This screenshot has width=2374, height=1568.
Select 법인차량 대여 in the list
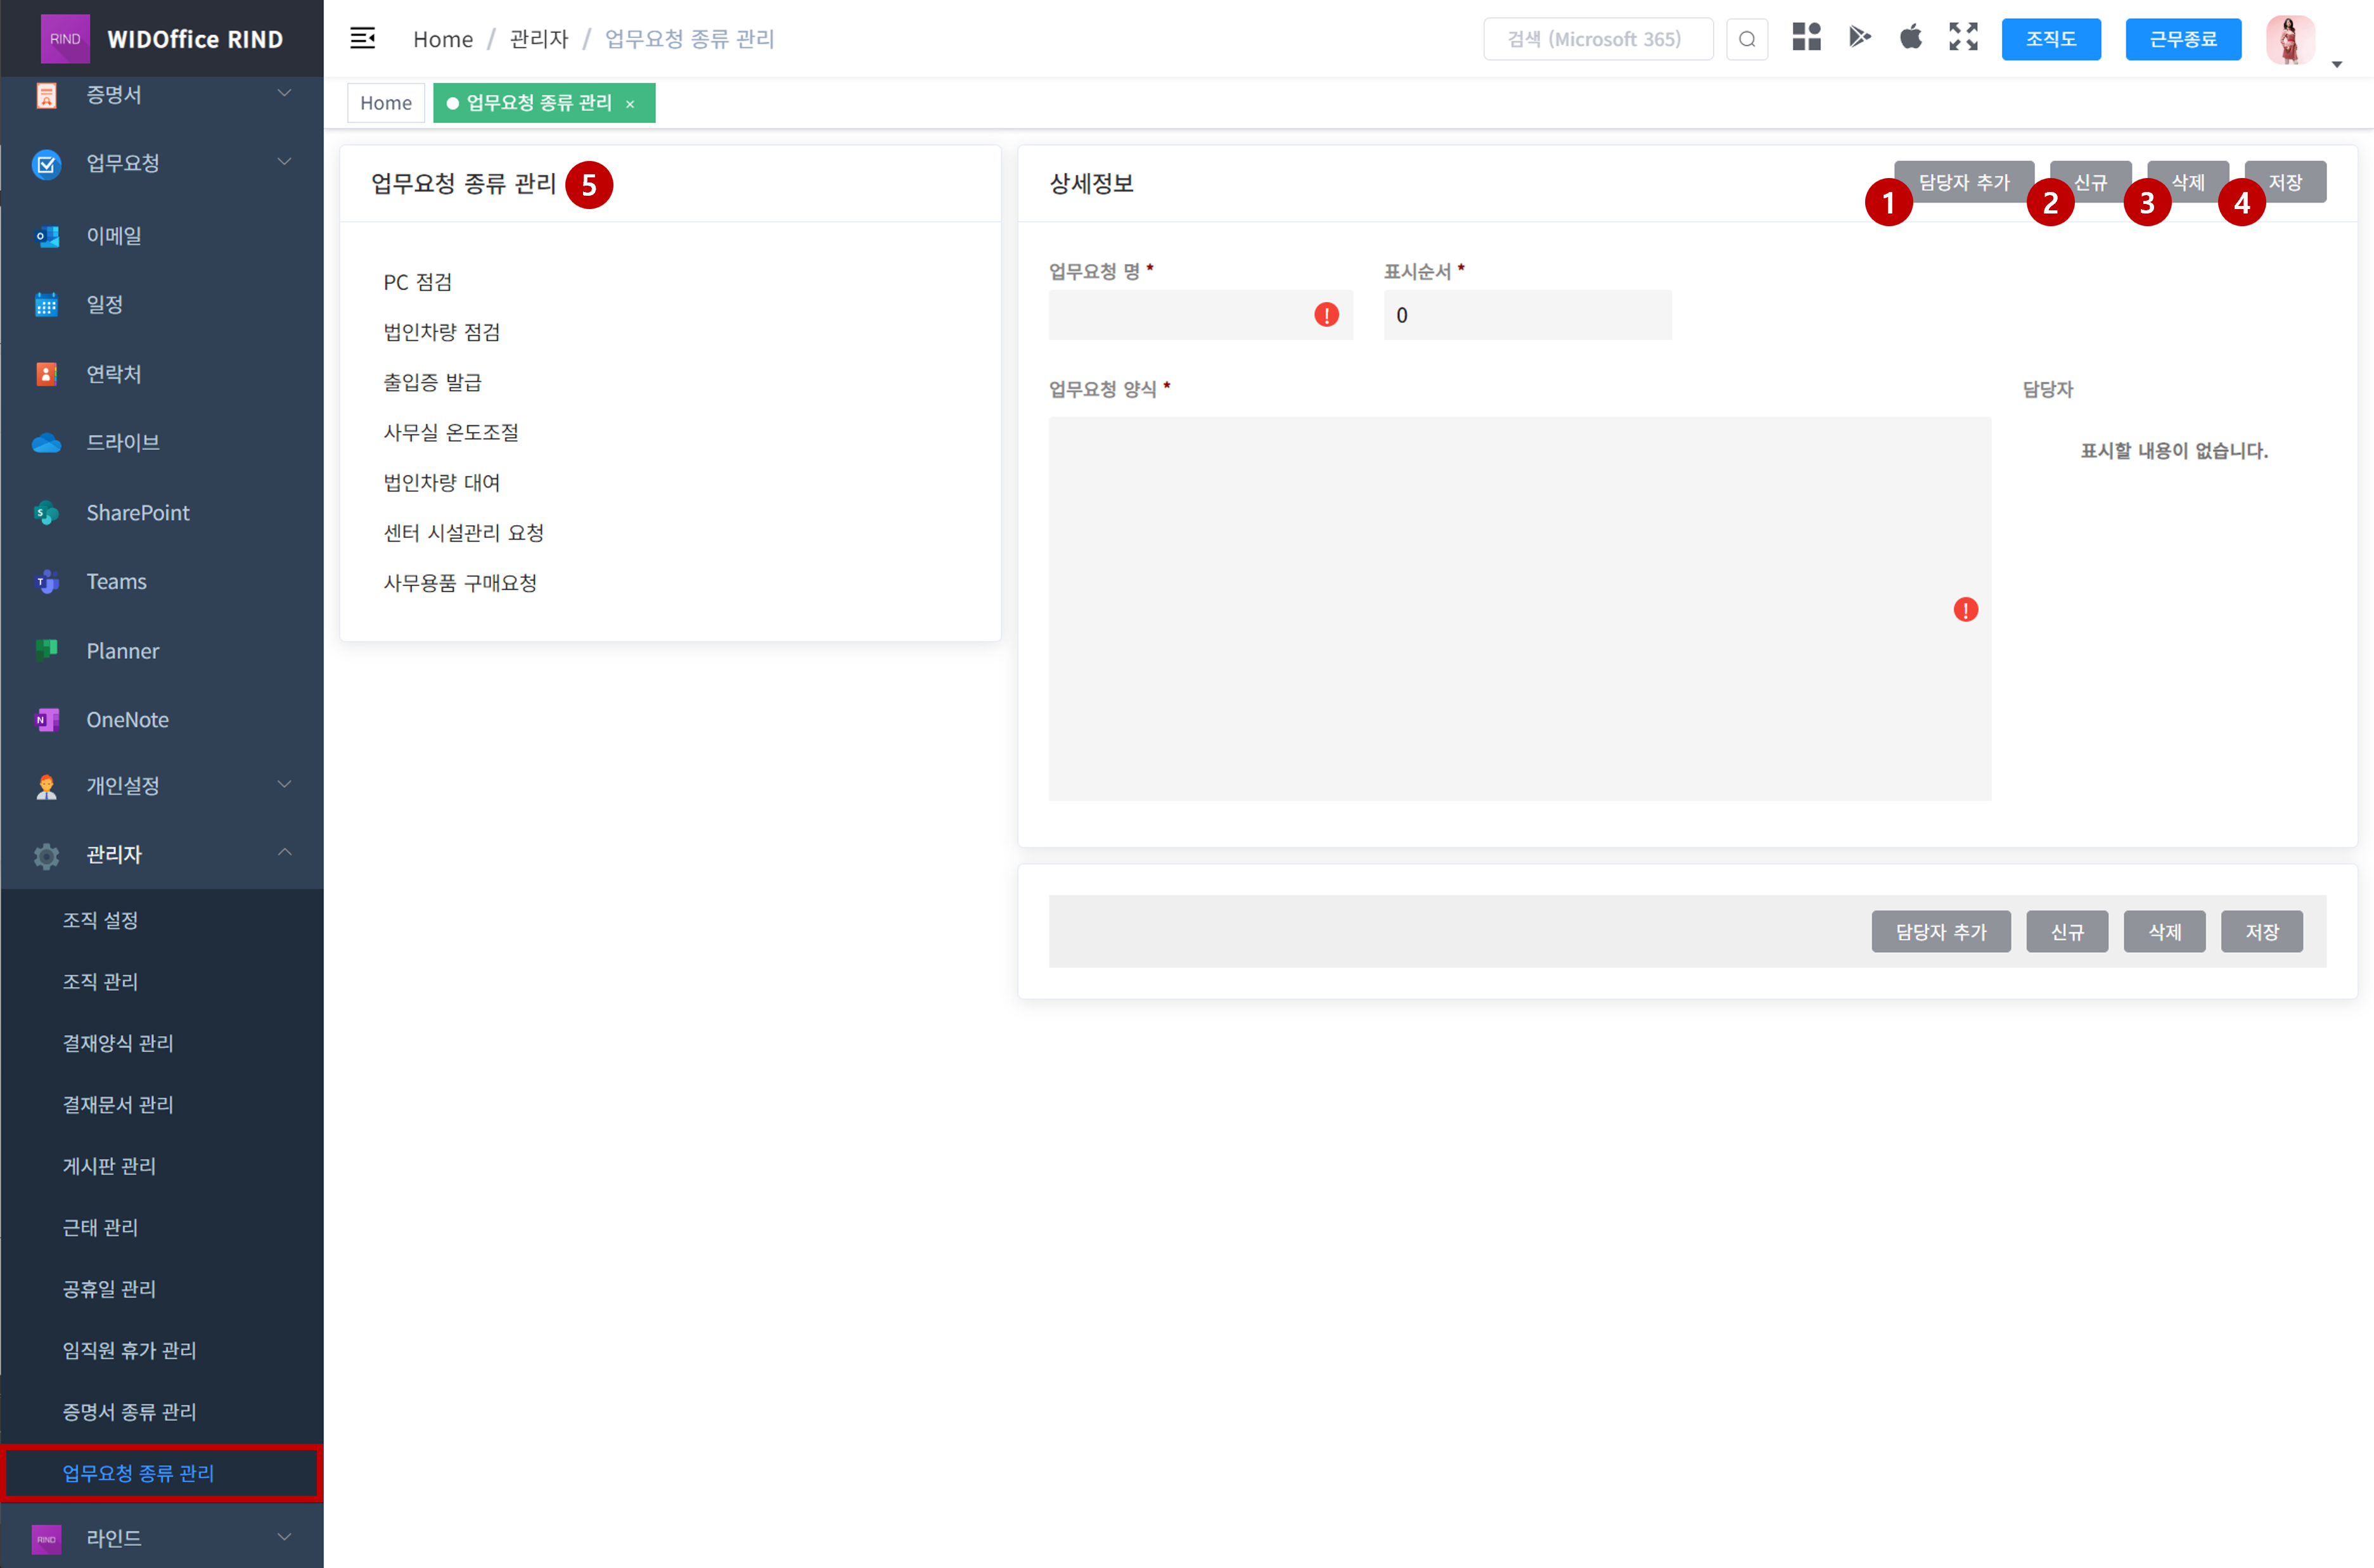point(441,482)
